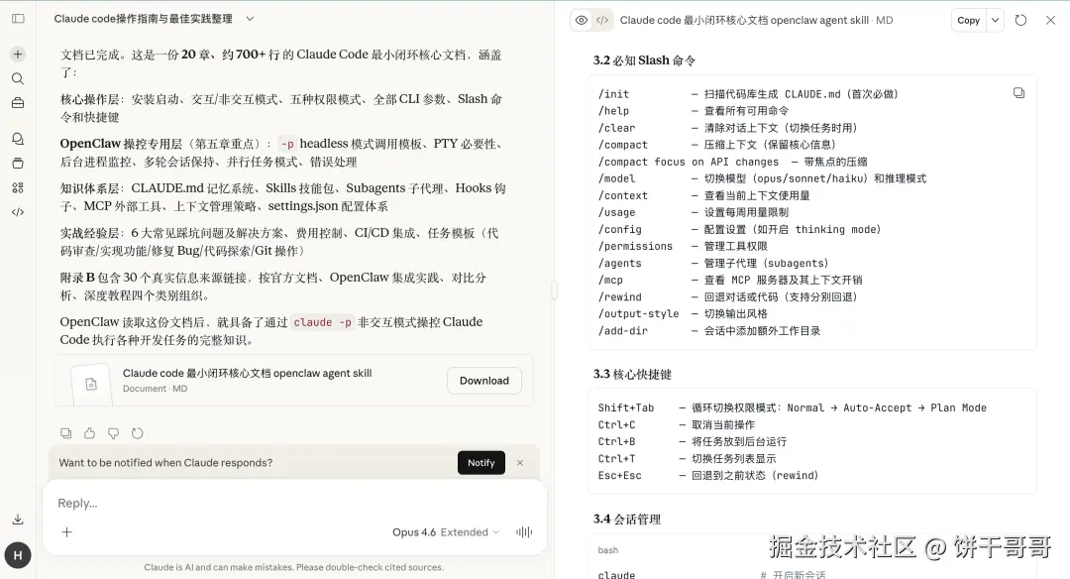Click the '3.2 必知 Slash 命令' heading
This screenshot has height=579, width=1070.
[x=644, y=60]
